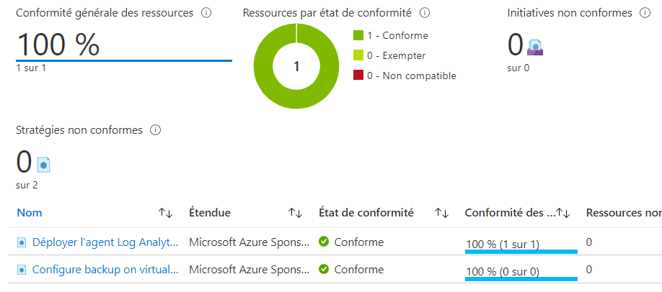Click policy icon before Déployer l'agent Log Analytics
The height and width of the screenshot is (292, 662).
(22, 242)
